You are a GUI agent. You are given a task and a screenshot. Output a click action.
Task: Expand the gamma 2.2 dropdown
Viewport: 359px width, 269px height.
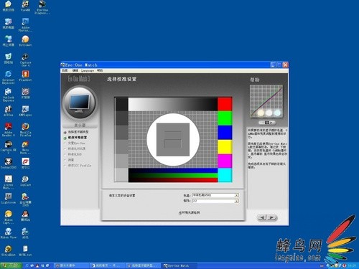pyautogui.click(x=236, y=201)
